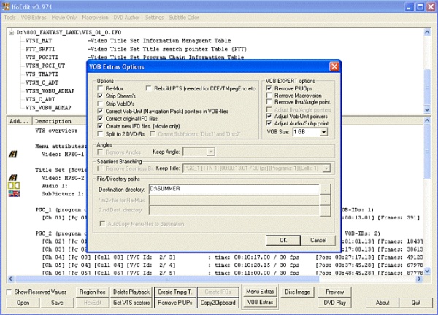This screenshot has height=315, width=438.
Task: Click the Cancel button in the dialog
Action: (x=317, y=239)
